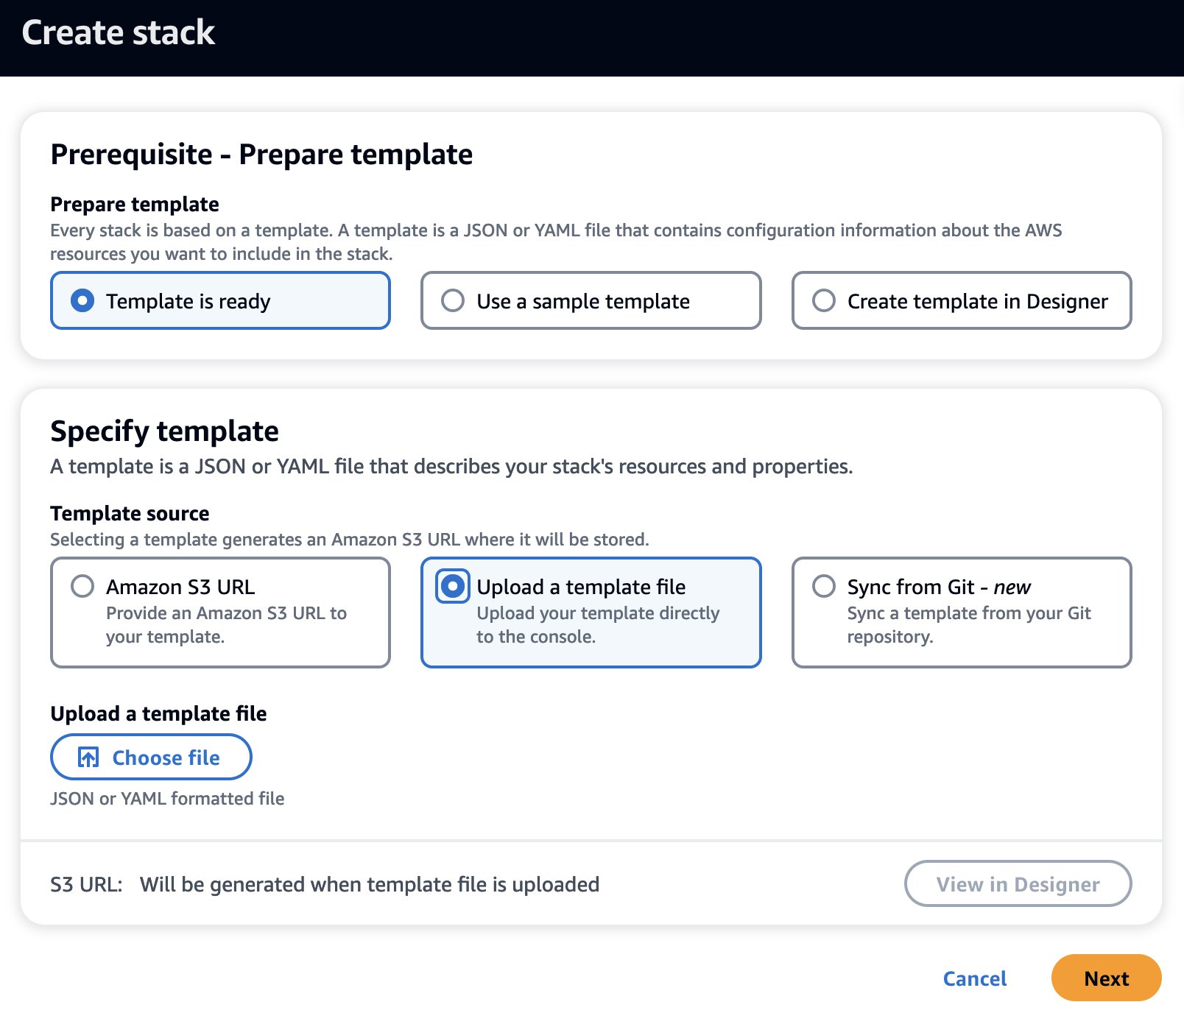This screenshot has width=1184, height=1013.
Task: Click the Prerequisite - Prepare template heading
Action: coord(261,155)
